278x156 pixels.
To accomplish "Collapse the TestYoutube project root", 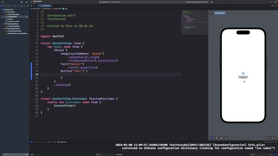I will [2, 10].
